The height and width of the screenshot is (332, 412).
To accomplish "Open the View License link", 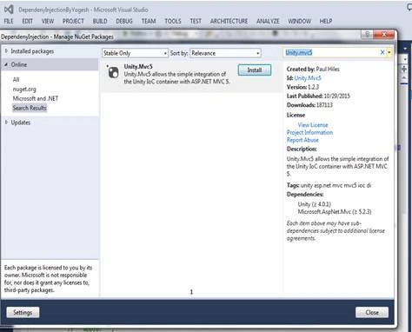I will click(x=313, y=125).
